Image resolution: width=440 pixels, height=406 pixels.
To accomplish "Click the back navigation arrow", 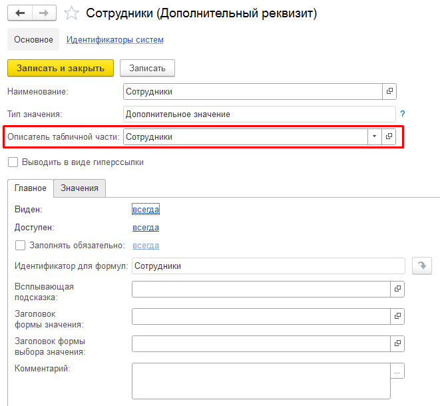I will click(19, 13).
